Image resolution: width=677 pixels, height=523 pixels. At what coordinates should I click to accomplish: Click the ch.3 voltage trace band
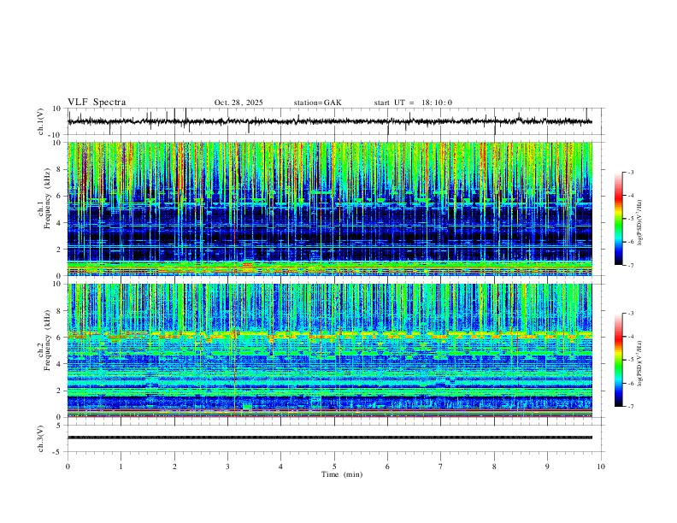330,438
